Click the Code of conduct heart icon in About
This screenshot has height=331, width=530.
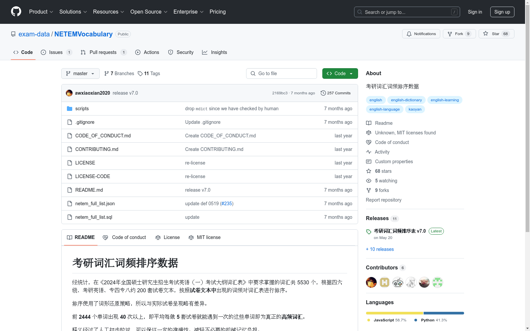369,142
